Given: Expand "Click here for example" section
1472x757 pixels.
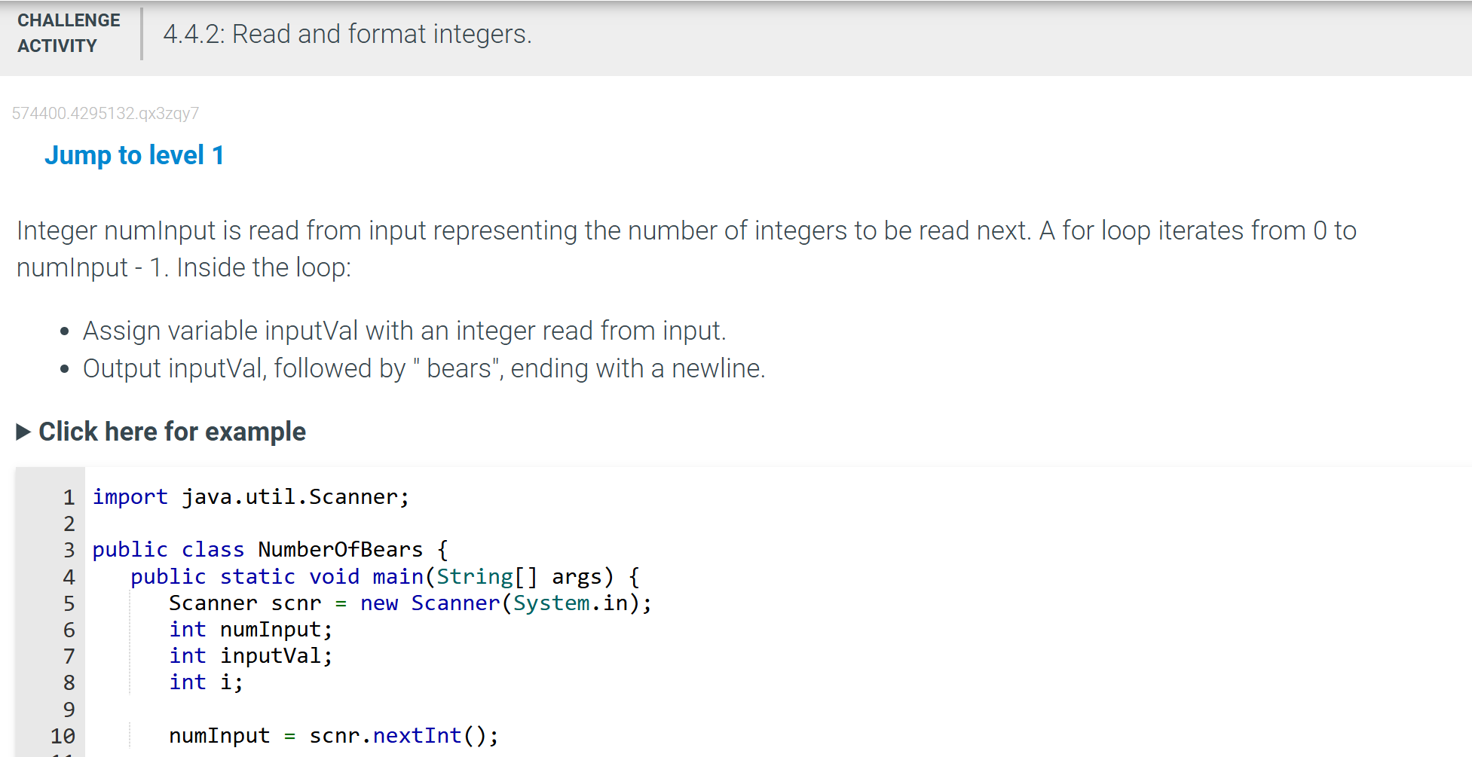Looking at the screenshot, I should coord(172,432).
